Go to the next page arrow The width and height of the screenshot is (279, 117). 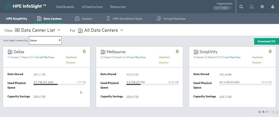pyautogui.click(x=277, y=112)
